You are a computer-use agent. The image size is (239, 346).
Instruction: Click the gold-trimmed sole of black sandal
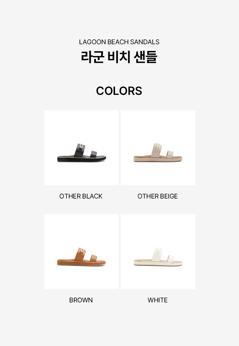(82, 159)
